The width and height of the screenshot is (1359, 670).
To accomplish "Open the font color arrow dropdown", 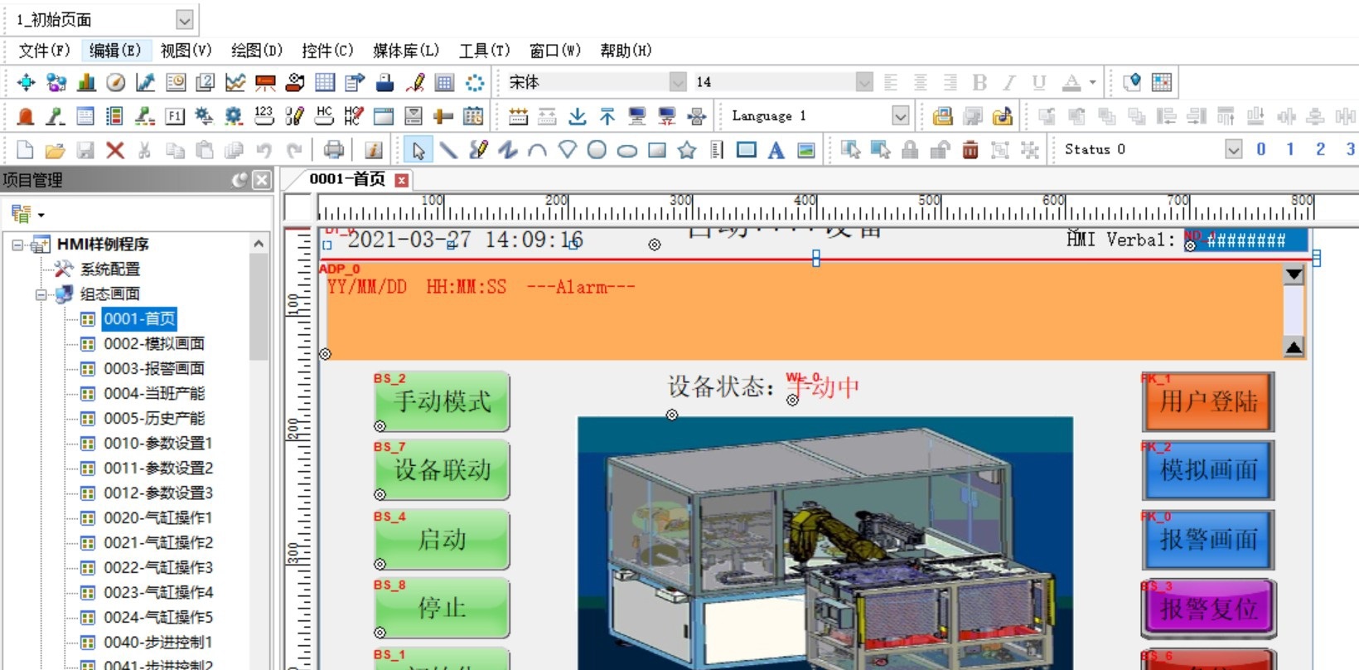I will [1092, 82].
